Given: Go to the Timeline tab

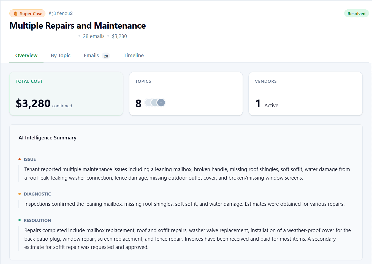Looking at the screenshot, I should pos(134,56).
